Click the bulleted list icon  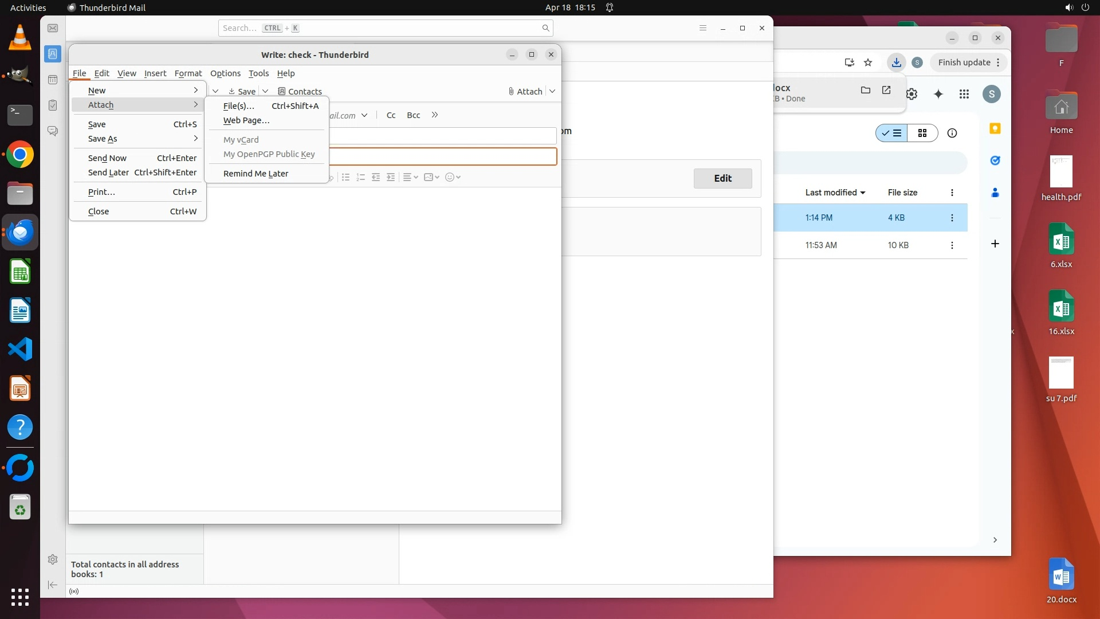(345, 177)
